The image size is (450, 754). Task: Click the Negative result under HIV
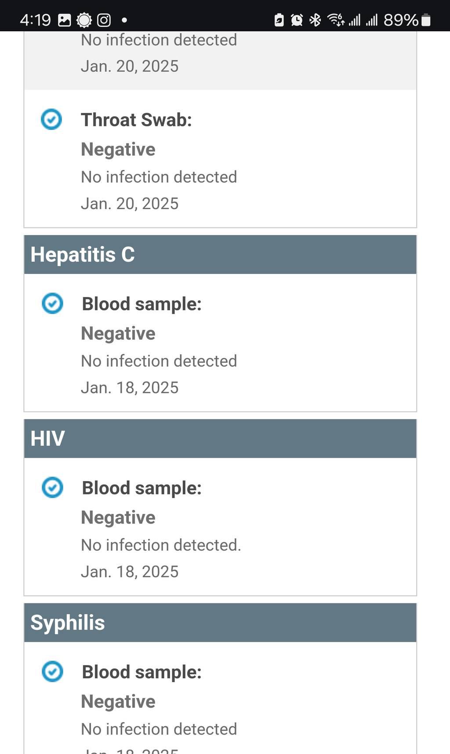tap(118, 517)
